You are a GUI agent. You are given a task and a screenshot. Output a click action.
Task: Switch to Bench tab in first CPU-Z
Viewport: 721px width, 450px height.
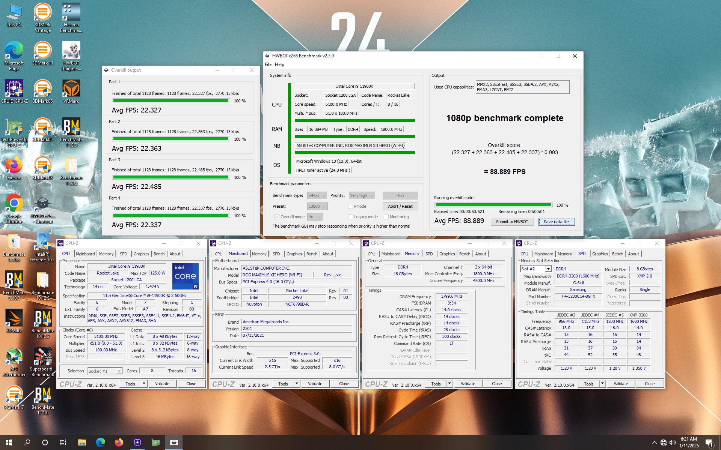[159, 254]
